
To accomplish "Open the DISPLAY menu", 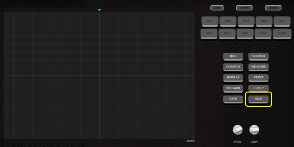I will click(x=233, y=78).
